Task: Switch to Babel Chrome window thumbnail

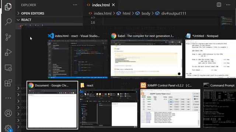Action: tap(146, 59)
